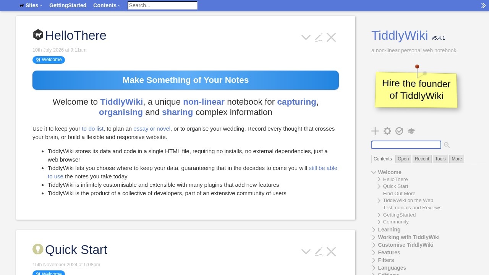Follow the capturing link
This screenshot has height=275, width=489.
pyautogui.click(x=296, y=102)
